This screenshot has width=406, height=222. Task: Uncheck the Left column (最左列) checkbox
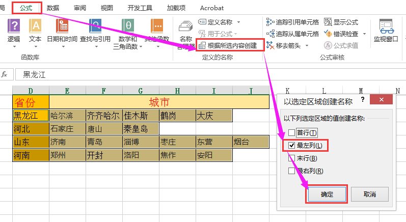click(291, 146)
